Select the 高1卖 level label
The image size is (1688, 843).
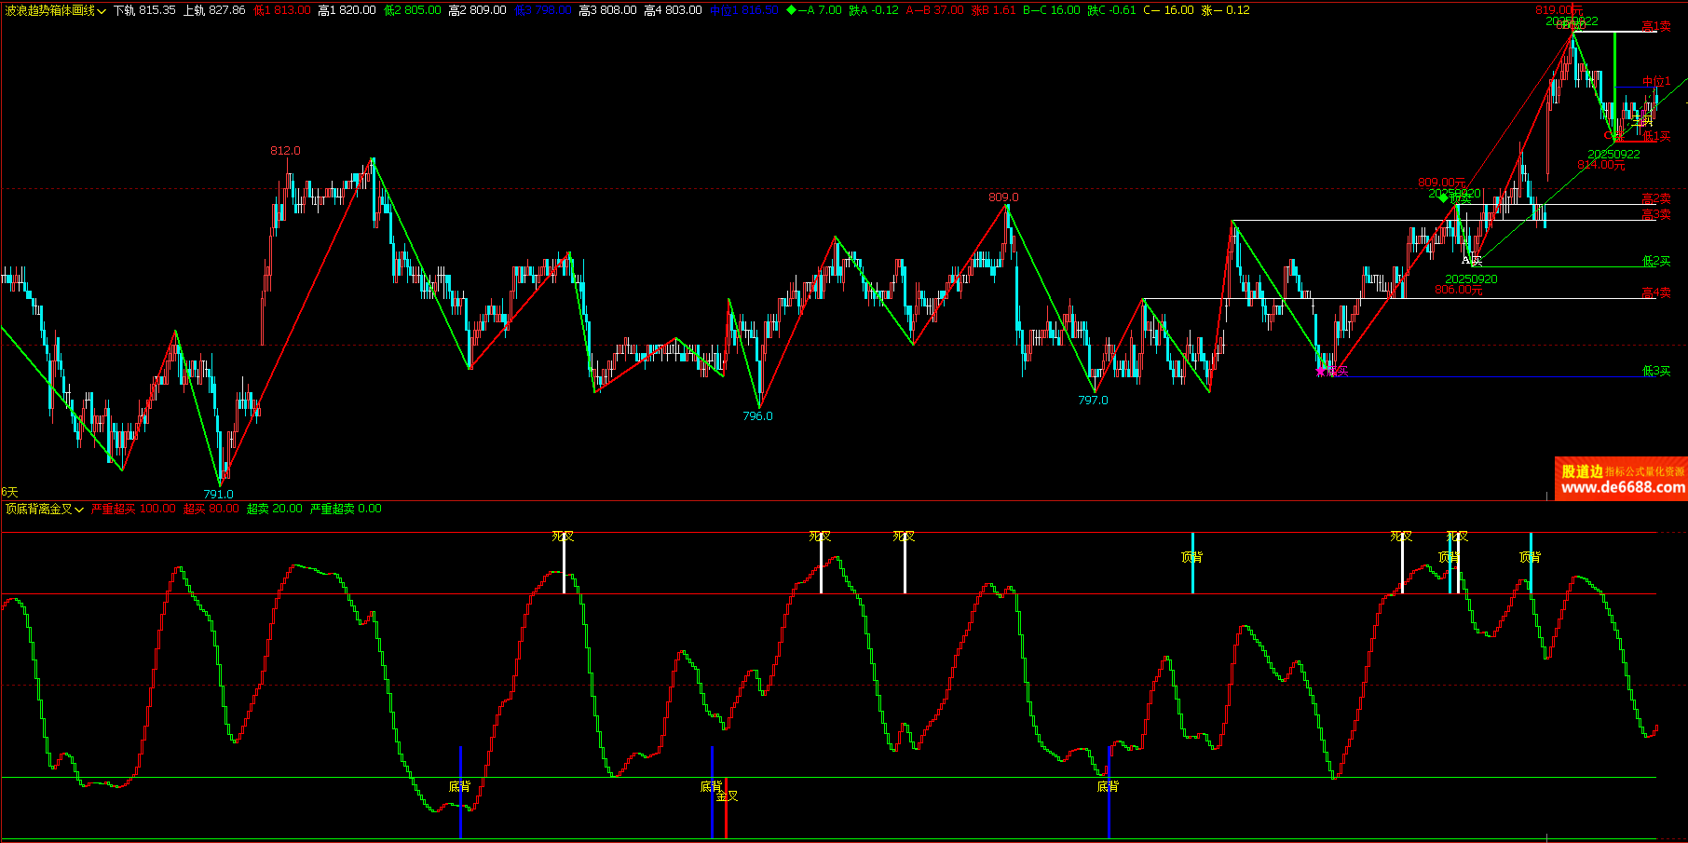1655,27
